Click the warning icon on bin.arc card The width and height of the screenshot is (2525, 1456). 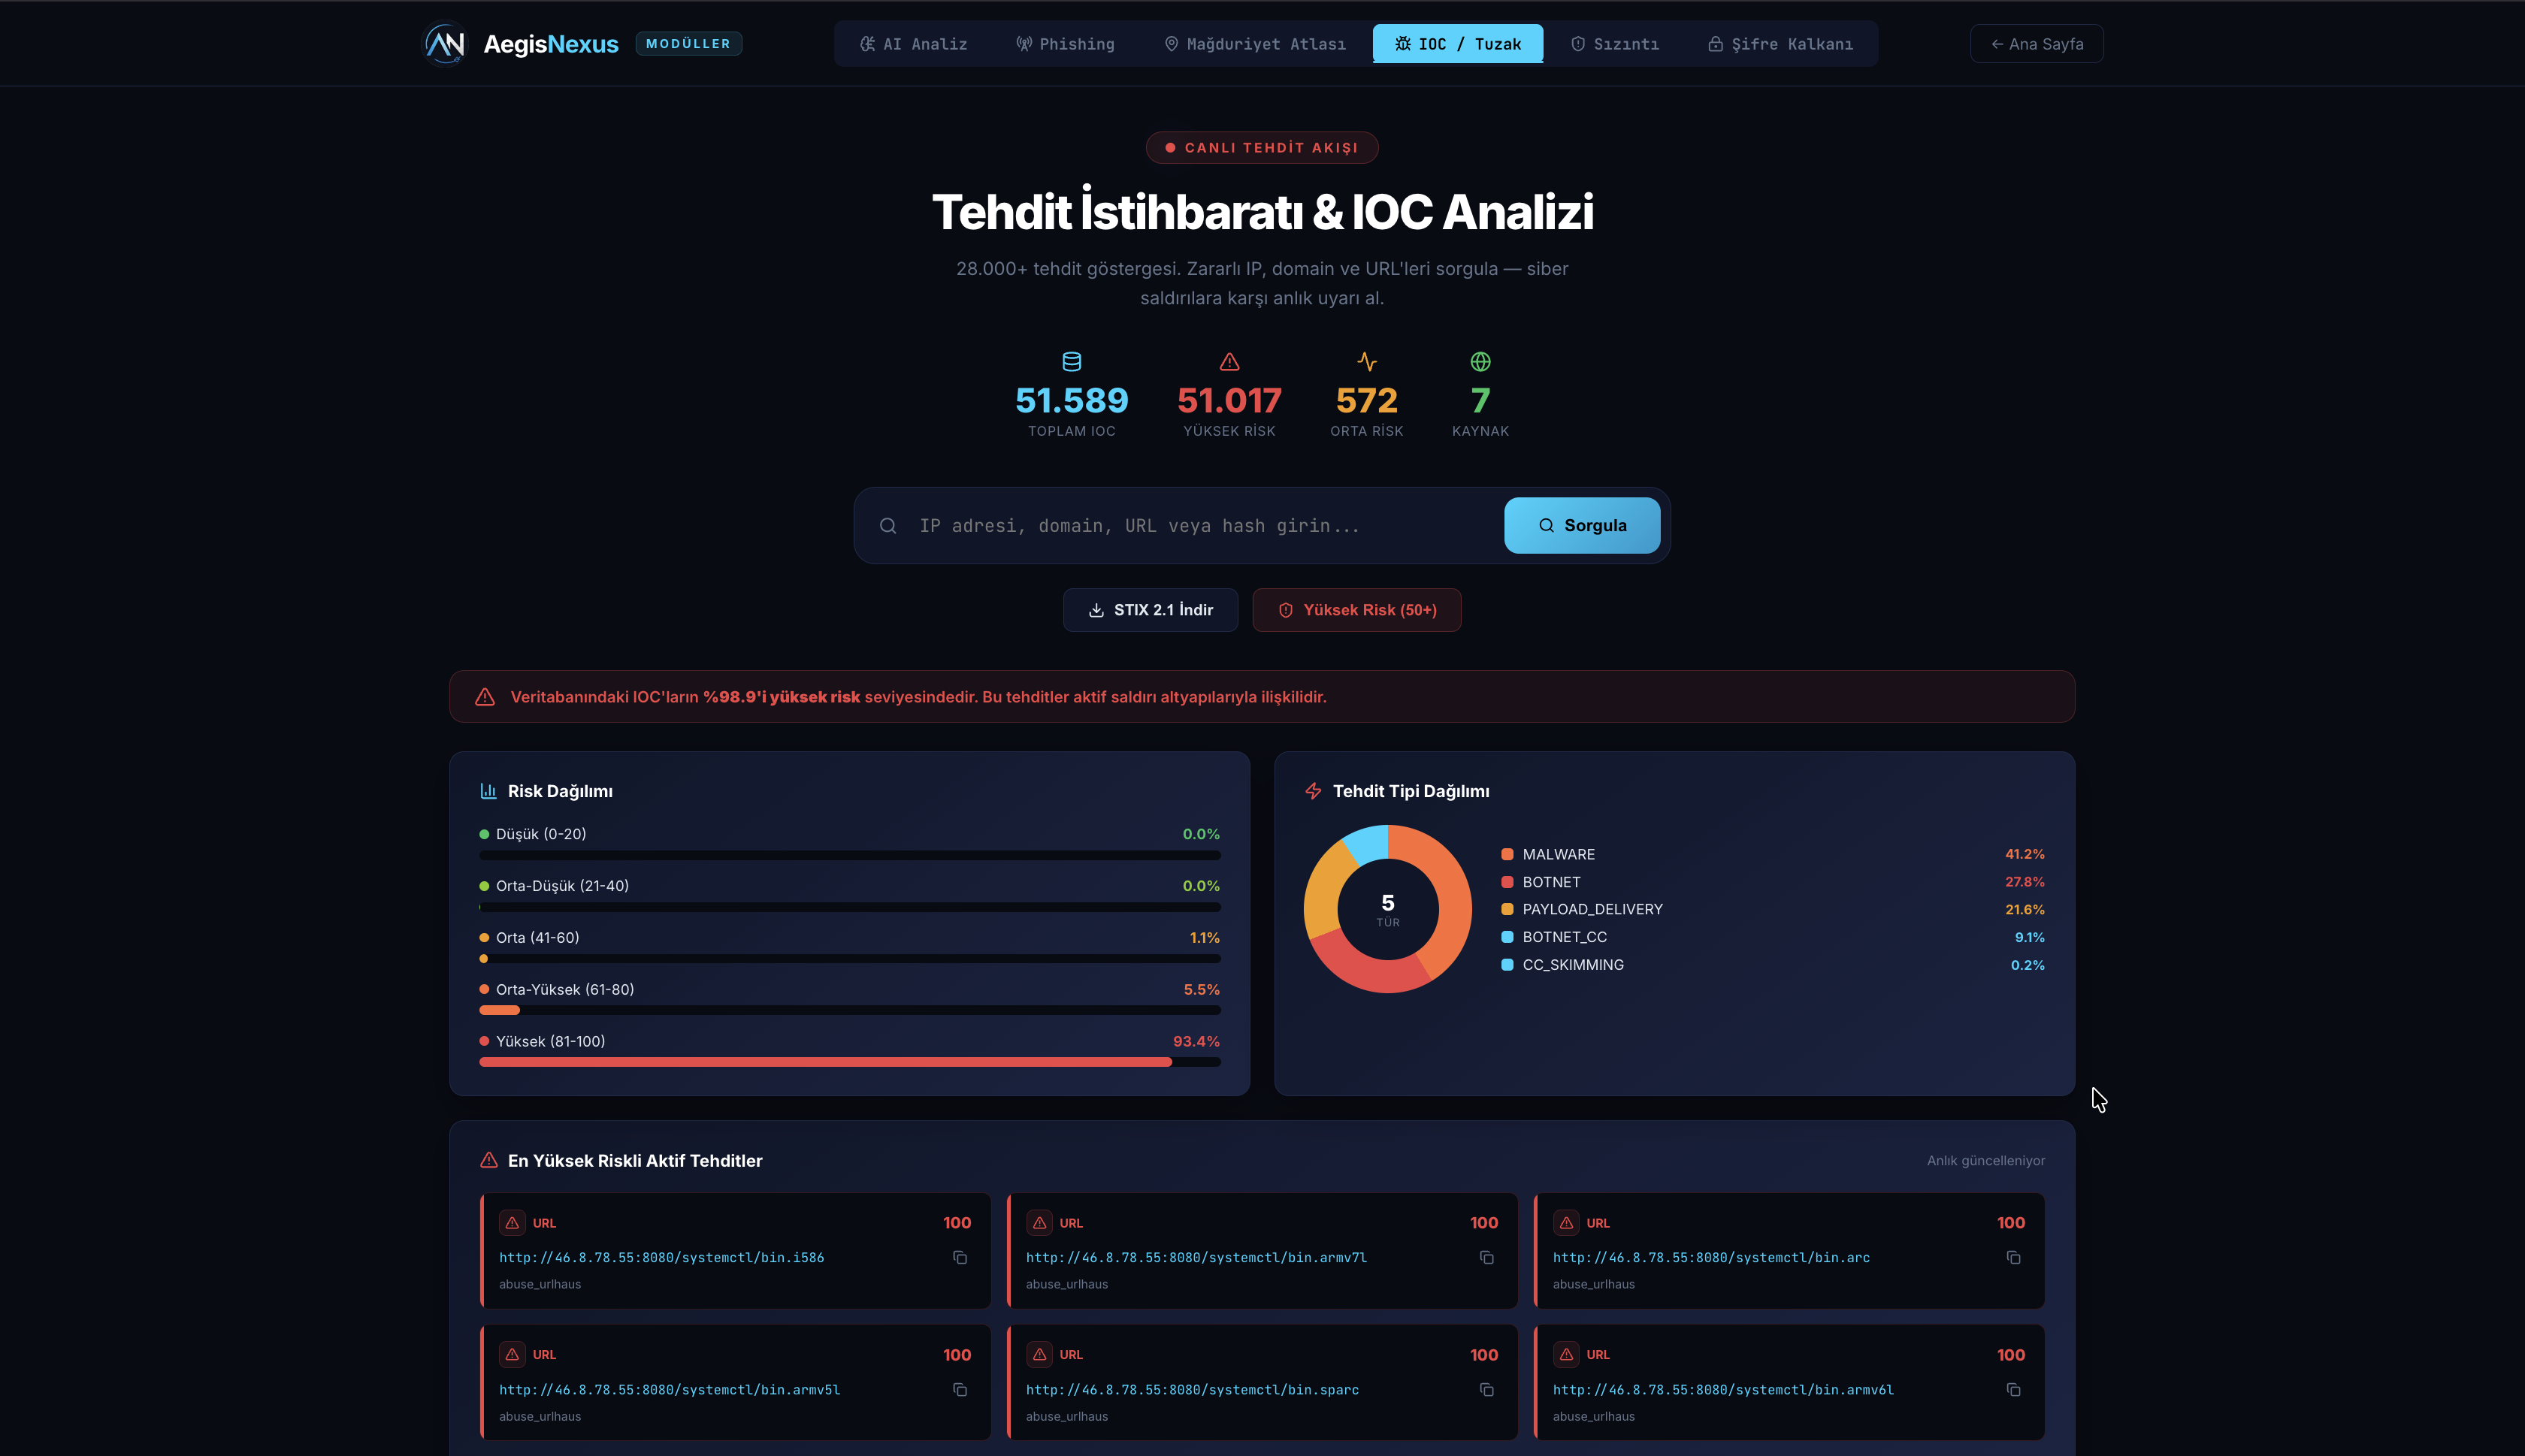[x=1567, y=1223]
